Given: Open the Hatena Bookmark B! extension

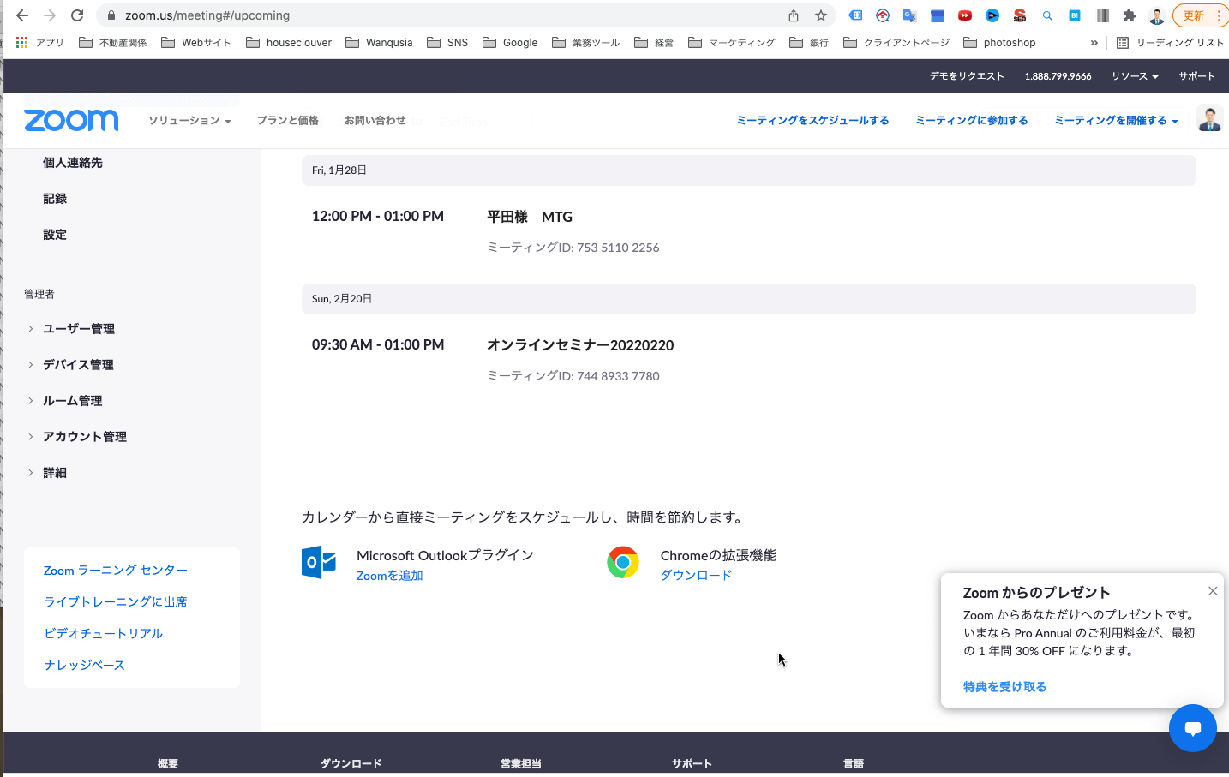Looking at the screenshot, I should (1075, 15).
